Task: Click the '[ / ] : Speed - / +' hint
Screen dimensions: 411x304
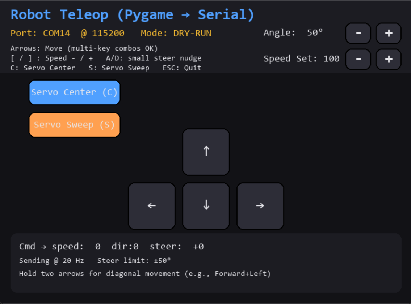Action: click(x=52, y=58)
